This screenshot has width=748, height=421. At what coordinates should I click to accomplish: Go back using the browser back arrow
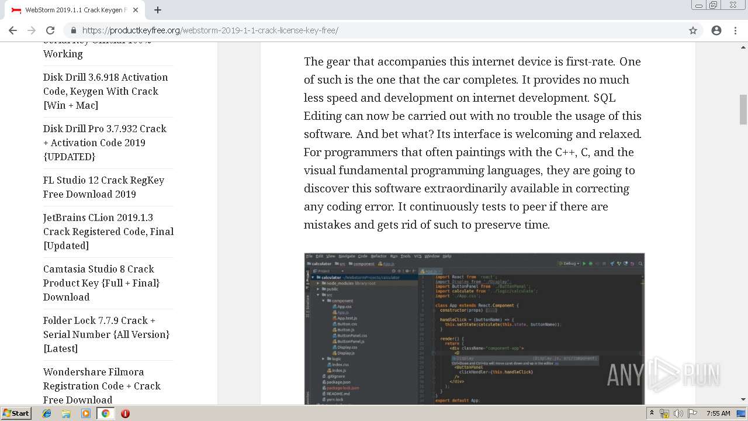point(13,30)
